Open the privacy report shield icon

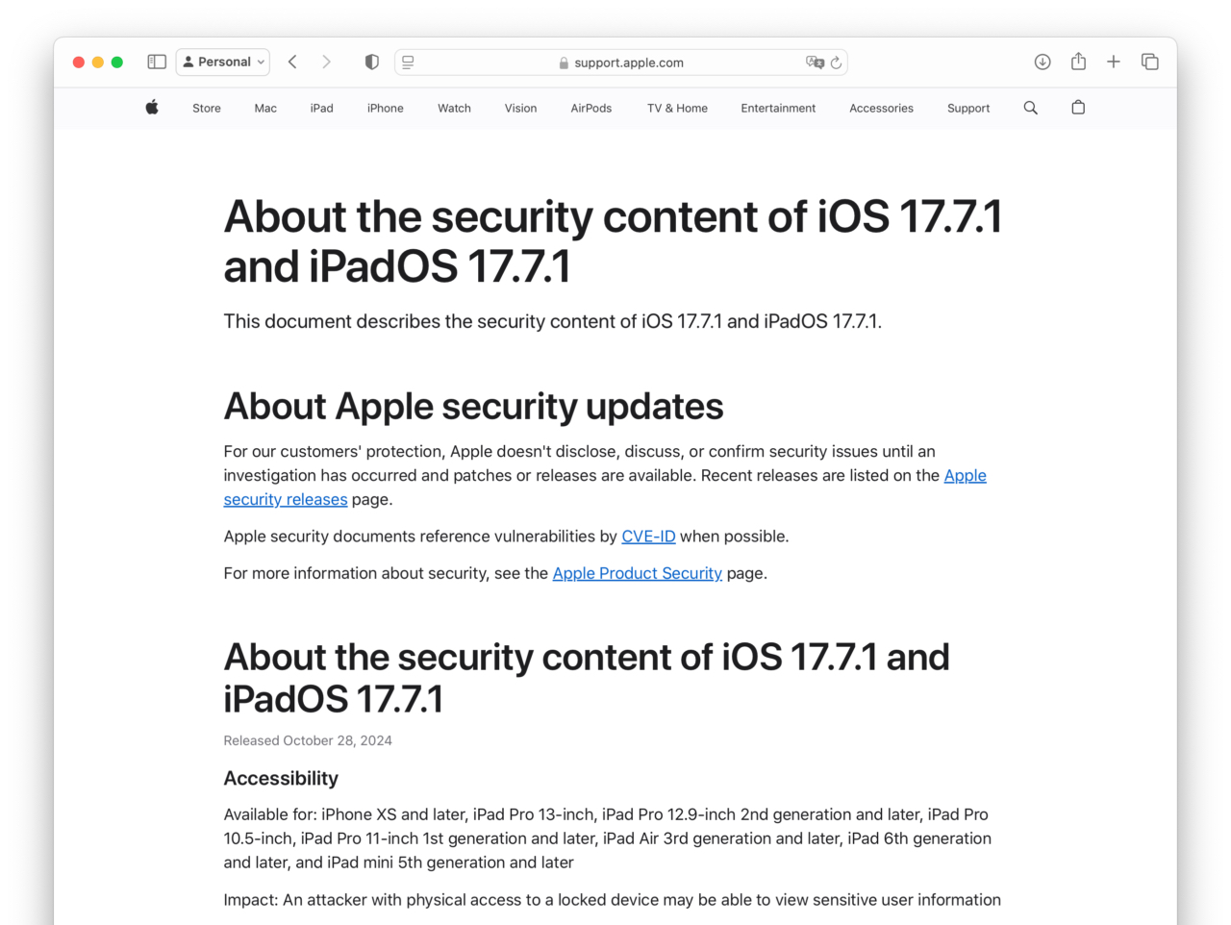(371, 62)
